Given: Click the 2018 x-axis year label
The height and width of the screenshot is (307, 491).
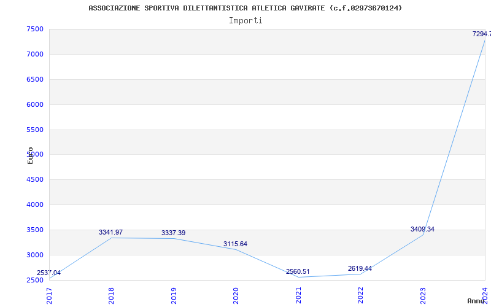Looking at the screenshot, I should tap(111, 296).
